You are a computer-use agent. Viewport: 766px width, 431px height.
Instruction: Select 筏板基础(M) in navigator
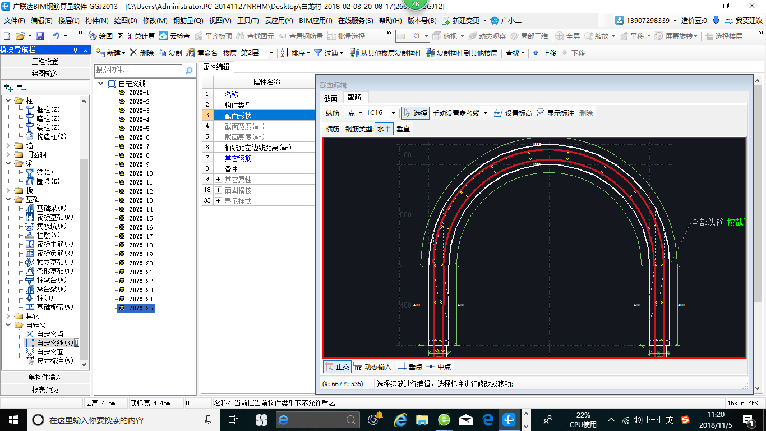click(49, 217)
